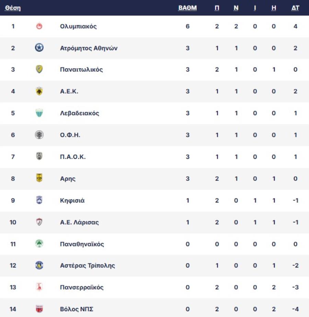Select the Aris yellow crest icon

point(39,178)
